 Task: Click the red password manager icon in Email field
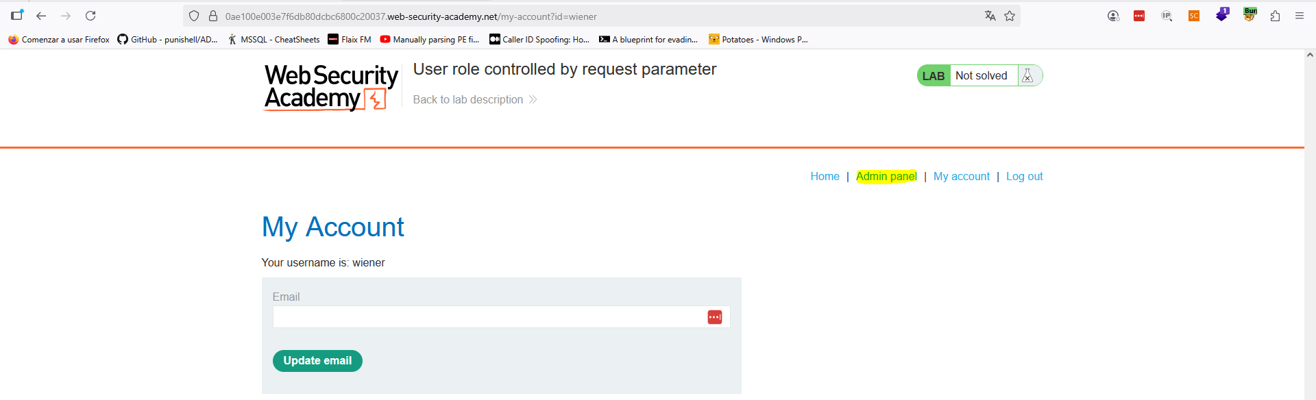714,317
